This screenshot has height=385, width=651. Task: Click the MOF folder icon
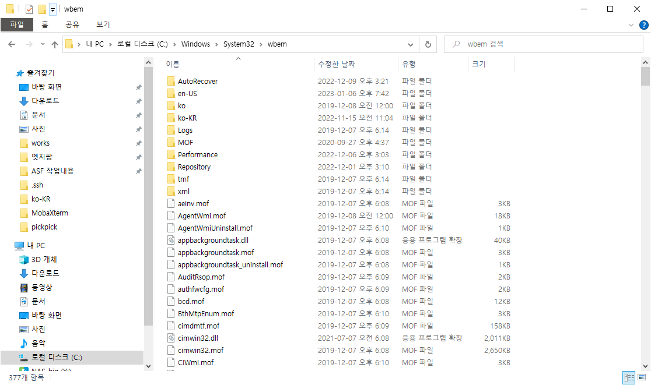tap(171, 142)
